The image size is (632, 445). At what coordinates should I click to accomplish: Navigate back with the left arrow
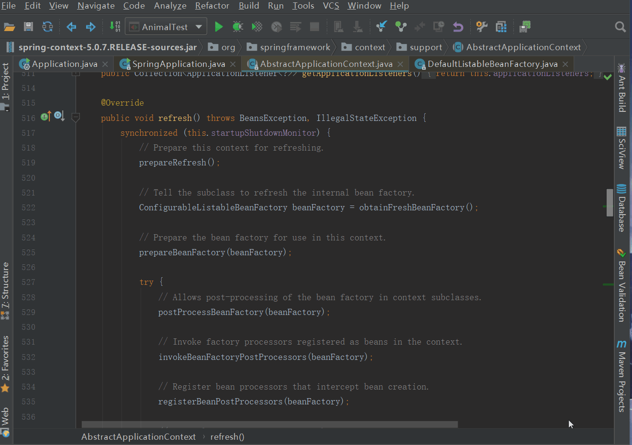click(71, 27)
